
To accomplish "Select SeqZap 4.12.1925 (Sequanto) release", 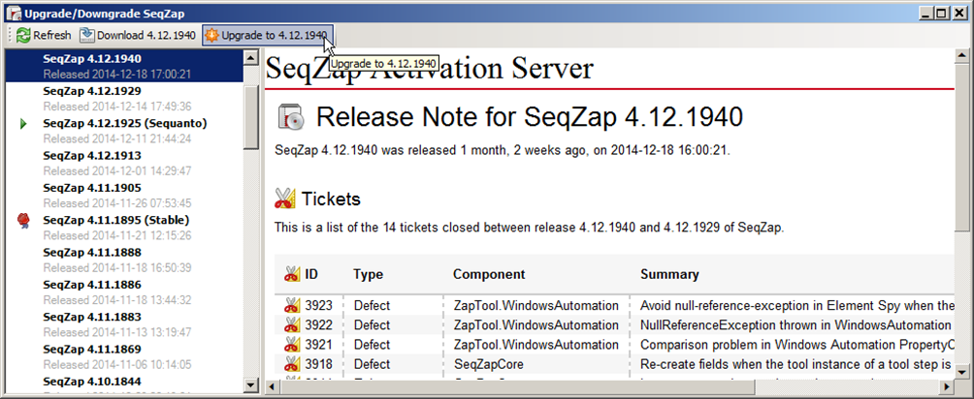I will coord(124,131).
